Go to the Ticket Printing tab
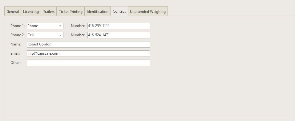This screenshot has width=295, height=121. point(71,11)
